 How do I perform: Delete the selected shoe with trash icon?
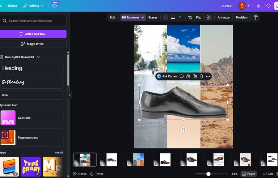click(201, 76)
